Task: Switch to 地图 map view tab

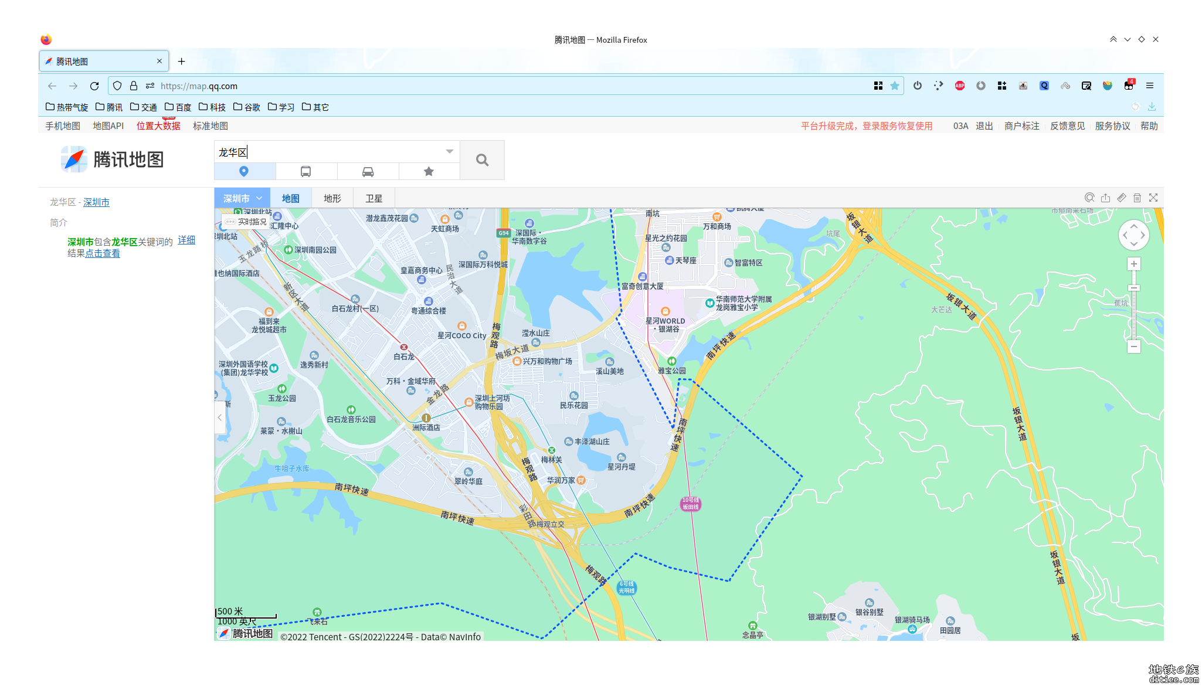Action: point(291,198)
